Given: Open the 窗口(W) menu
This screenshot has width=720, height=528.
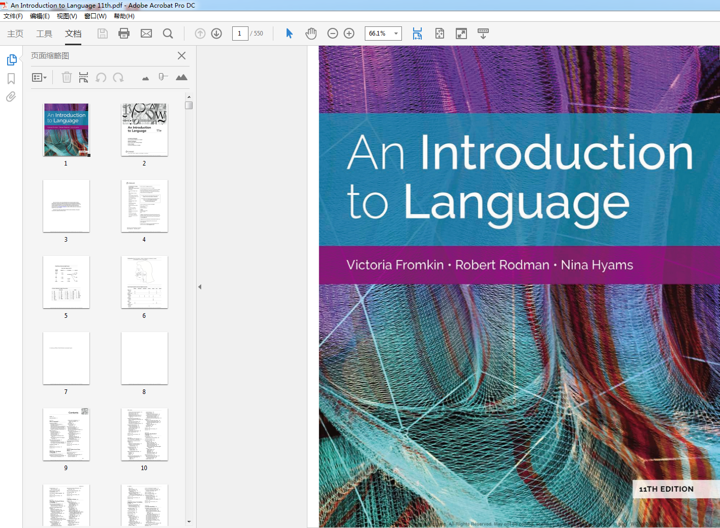Looking at the screenshot, I should click(x=95, y=16).
